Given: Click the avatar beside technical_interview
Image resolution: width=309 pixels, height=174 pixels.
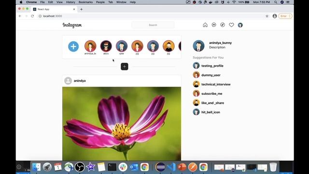Looking at the screenshot, I should coord(196,84).
